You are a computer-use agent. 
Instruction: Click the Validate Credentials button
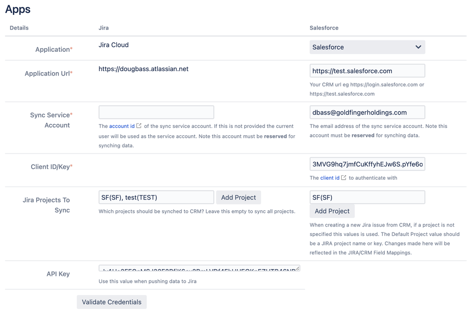111,302
